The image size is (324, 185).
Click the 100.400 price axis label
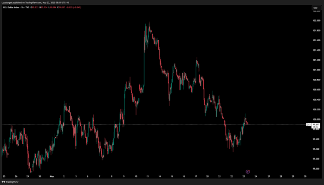pyautogui.click(x=316, y=100)
